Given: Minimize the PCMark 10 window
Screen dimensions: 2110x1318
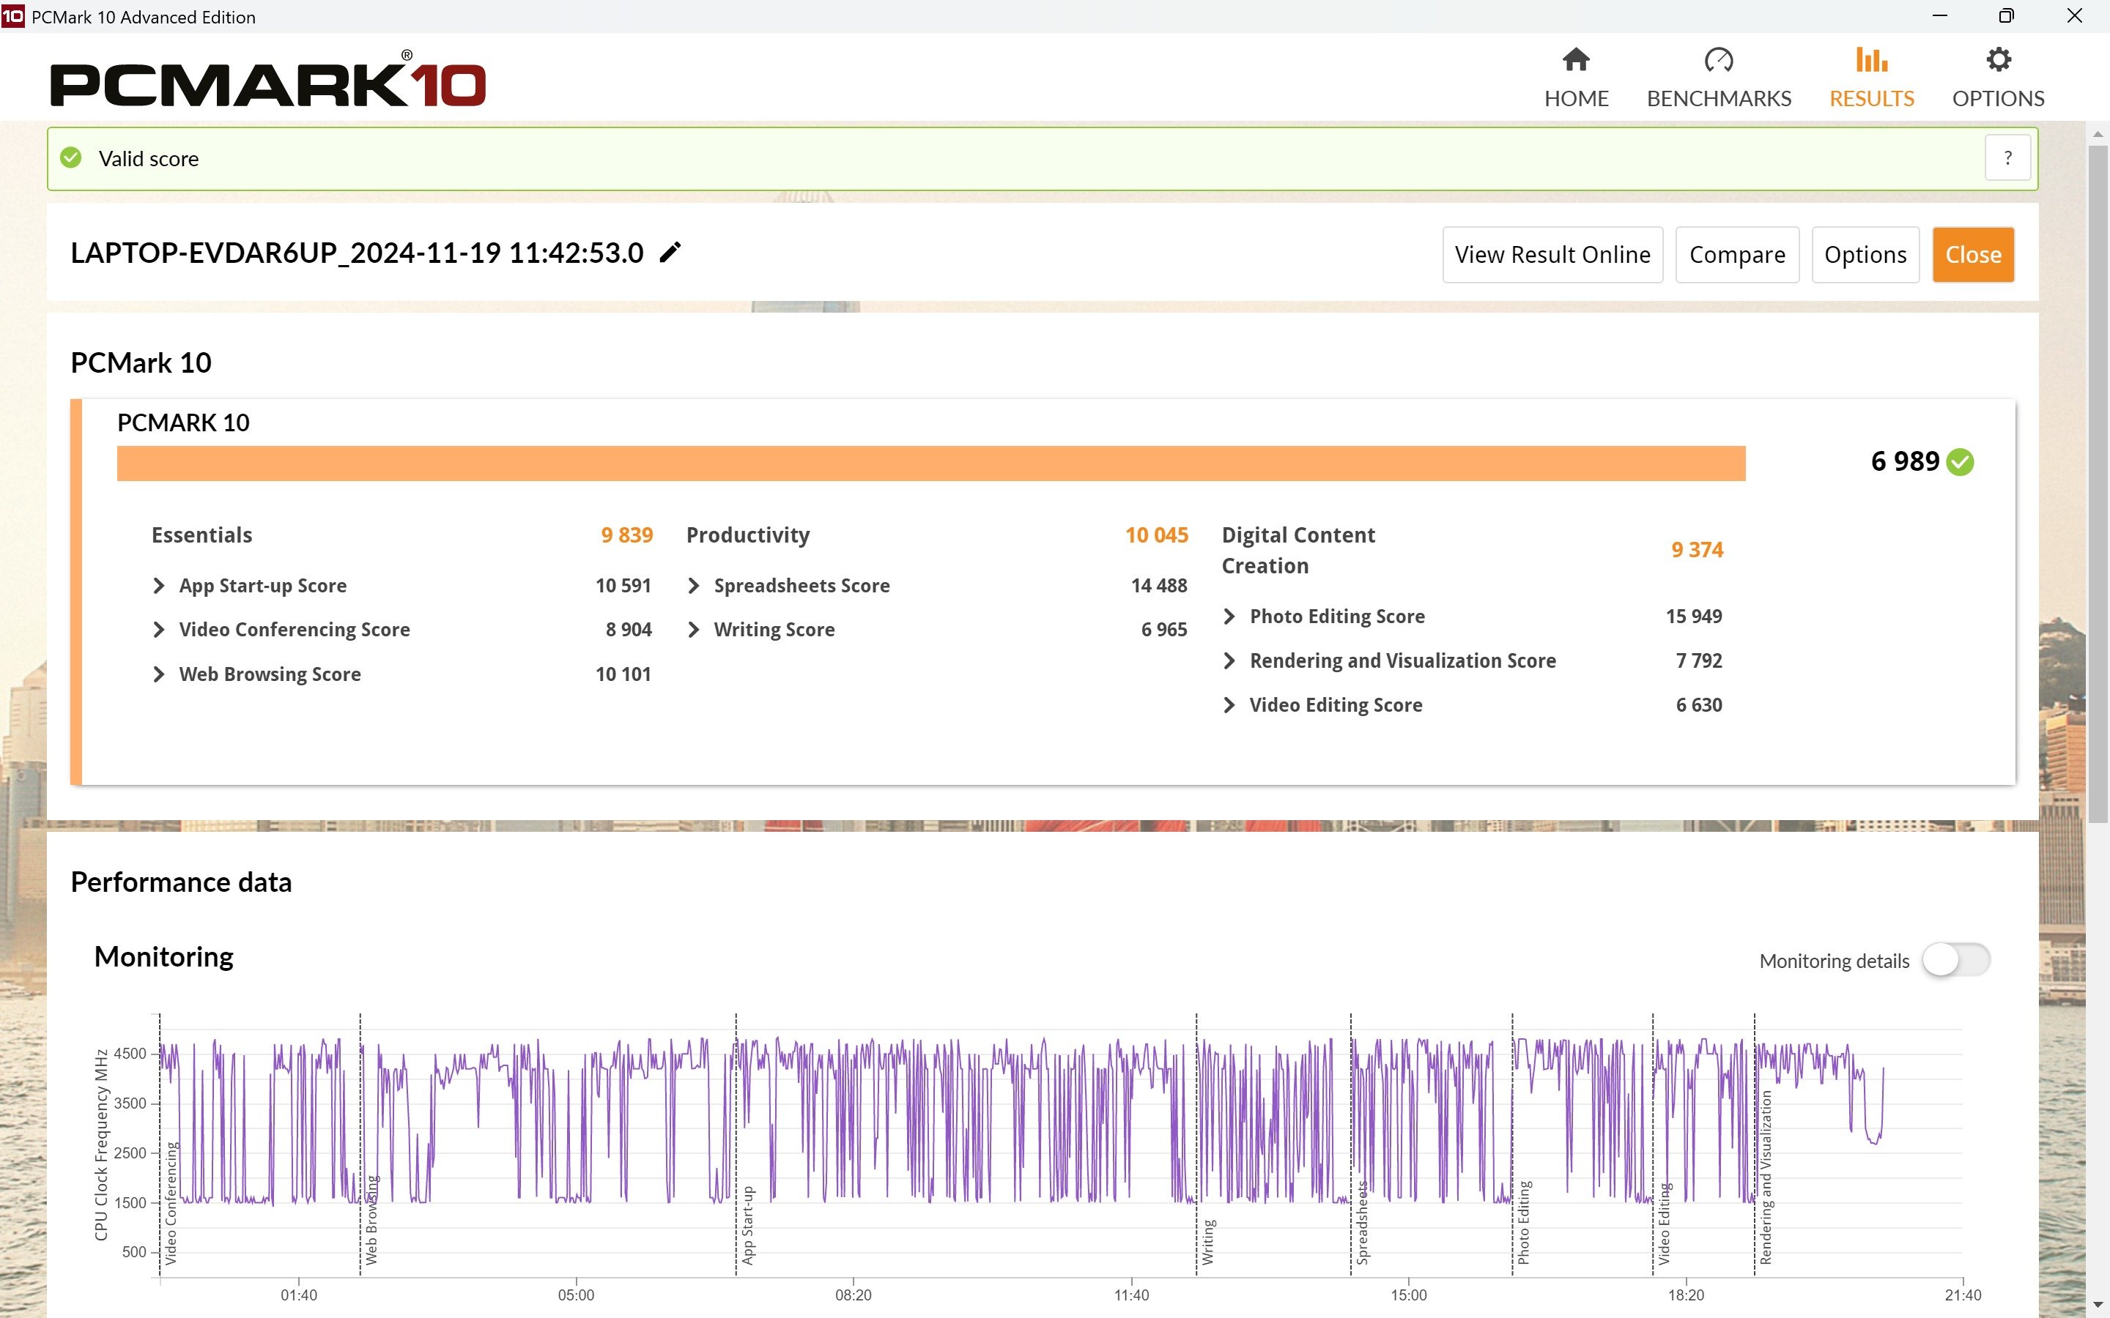Looking at the screenshot, I should (x=1939, y=15).
